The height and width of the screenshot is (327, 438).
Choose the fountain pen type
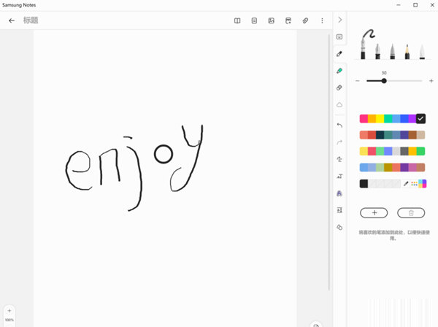pos(377,51)
